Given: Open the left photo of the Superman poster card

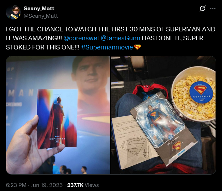Looking at the screenshot, I should click(58, 115).
